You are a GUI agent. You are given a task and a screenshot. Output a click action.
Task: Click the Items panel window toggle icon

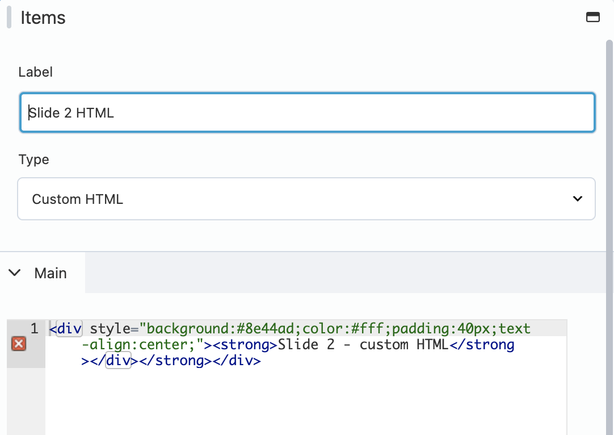pyautogui.click(x=592, y=17)
